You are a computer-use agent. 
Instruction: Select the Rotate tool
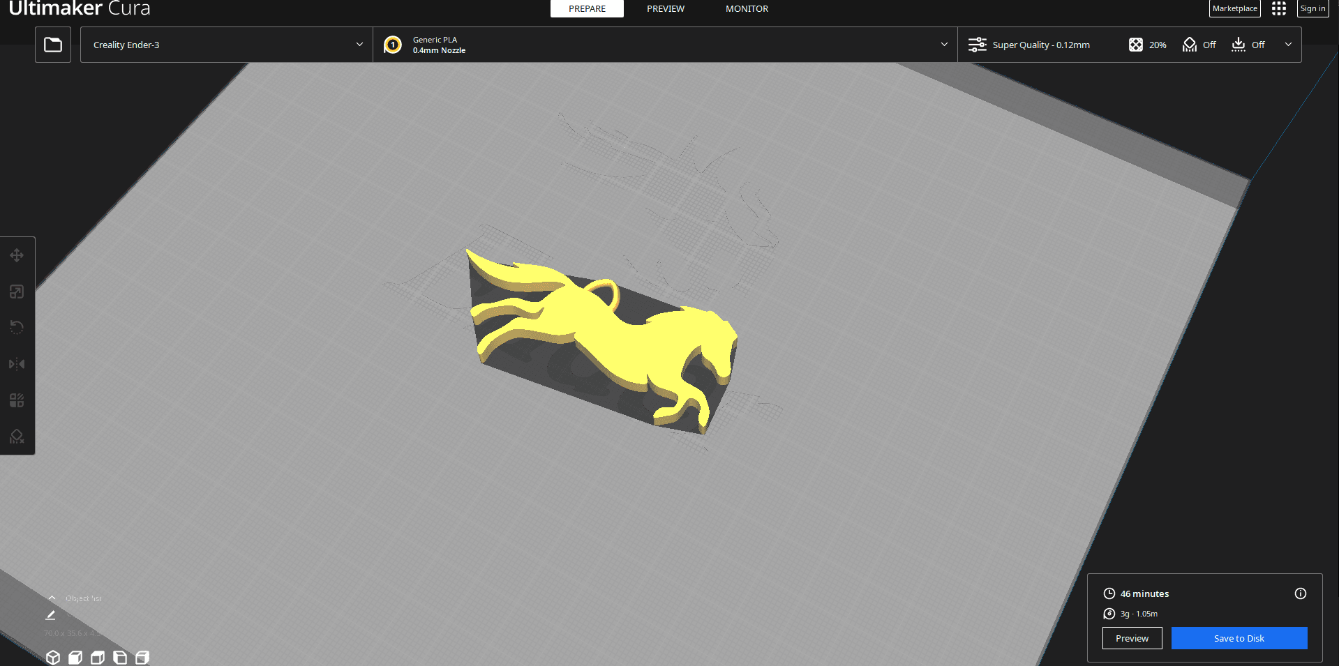click(x=17, y=327)
